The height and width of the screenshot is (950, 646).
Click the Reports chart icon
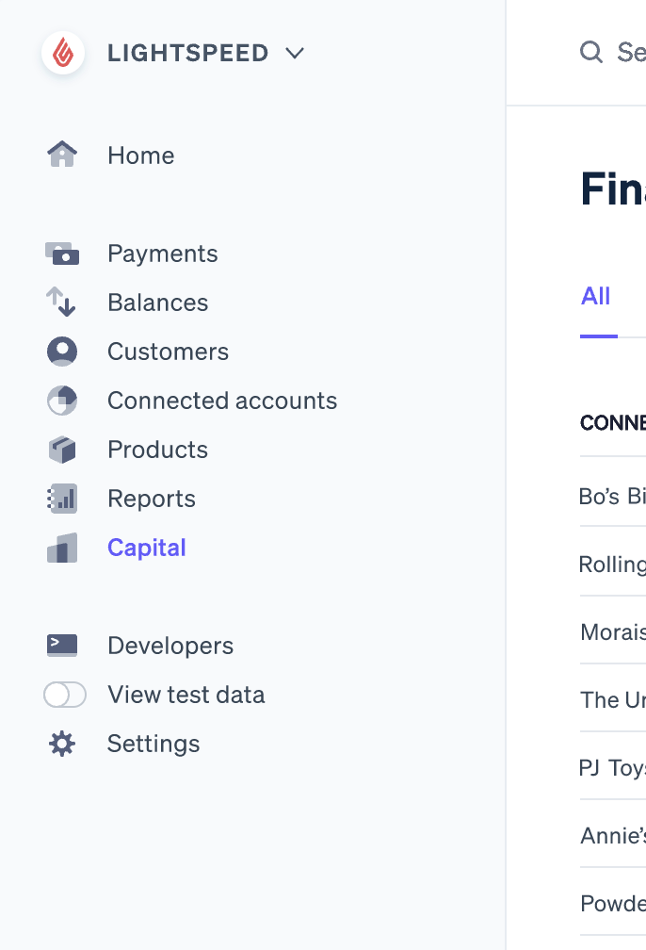click(62, 499)
